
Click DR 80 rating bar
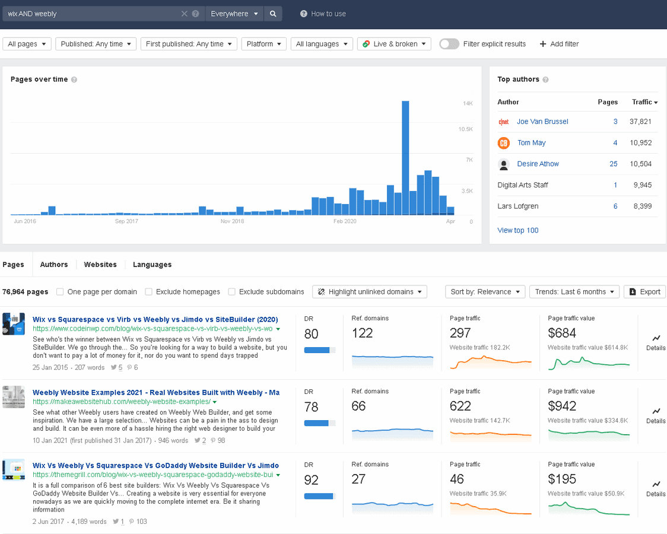pos(320,350)
